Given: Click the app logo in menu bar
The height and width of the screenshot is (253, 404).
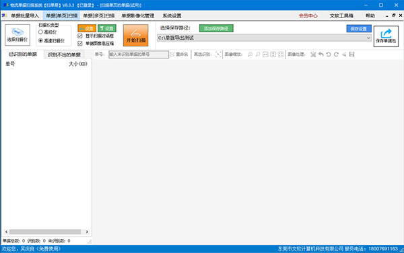Looking at the screenshot, I should pos(5,15).
